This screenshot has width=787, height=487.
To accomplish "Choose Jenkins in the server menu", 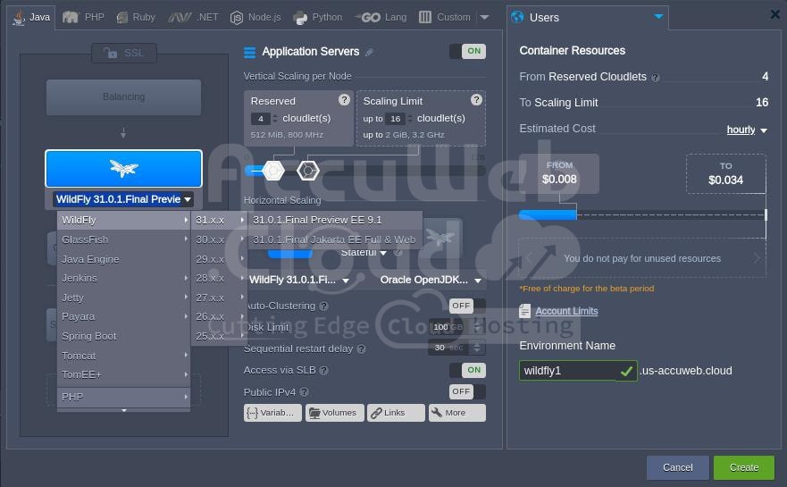I will click(123, 278).
